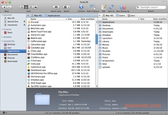
Task: Open ticci home in sidebar favorites
Action: [8, 48]
